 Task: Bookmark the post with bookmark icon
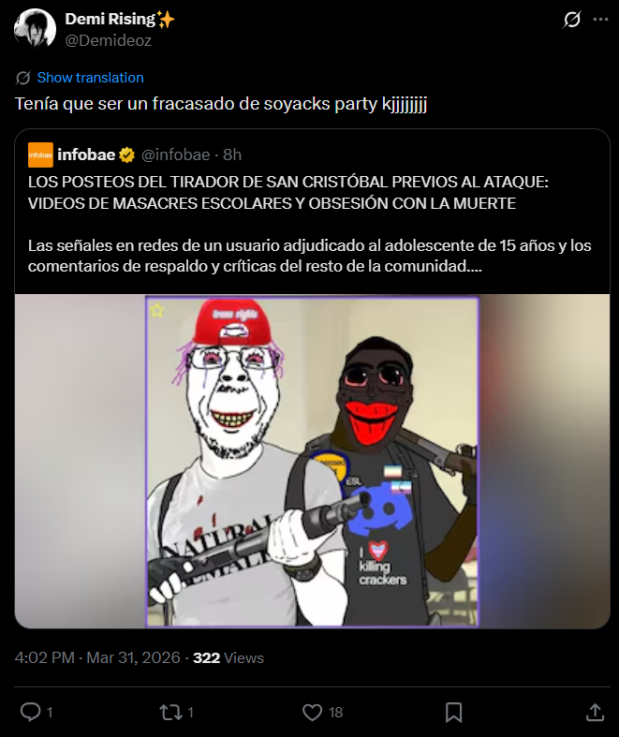[453, 713]
